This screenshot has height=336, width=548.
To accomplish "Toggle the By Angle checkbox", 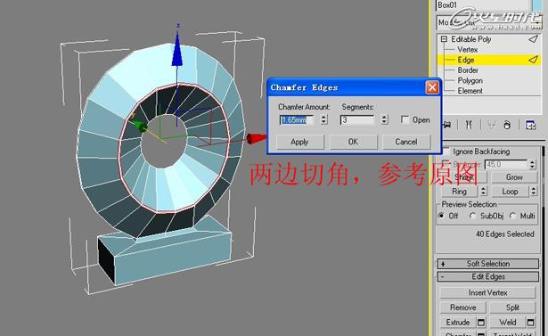I will [x=446, y=164].
